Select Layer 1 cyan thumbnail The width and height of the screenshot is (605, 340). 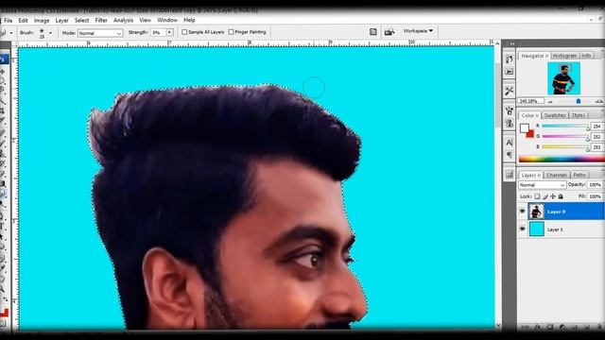(536, 229)
